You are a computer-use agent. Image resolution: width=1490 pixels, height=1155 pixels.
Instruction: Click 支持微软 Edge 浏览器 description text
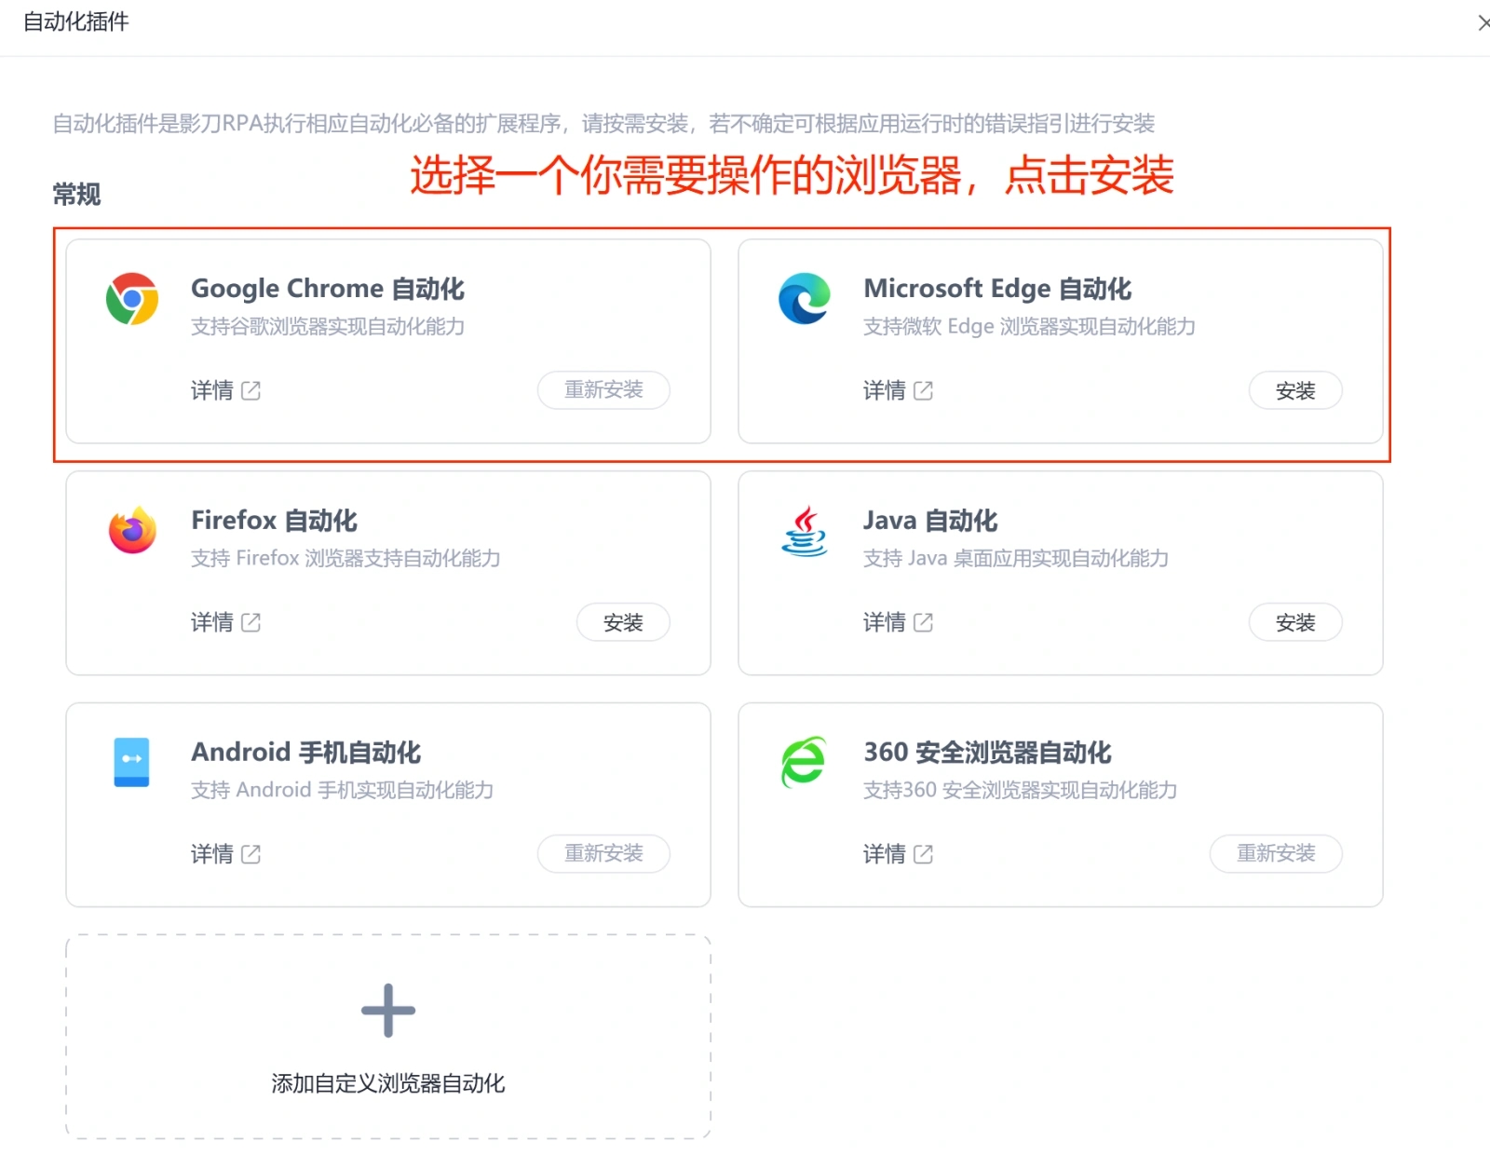[1029, 327]
